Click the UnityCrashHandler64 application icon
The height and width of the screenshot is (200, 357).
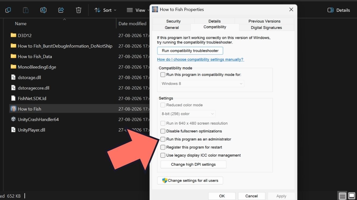click(x=13, y=119)
